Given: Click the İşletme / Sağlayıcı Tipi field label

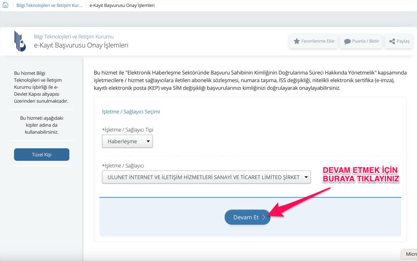Looking at the screenshot, I should click(x=128, y=130).
